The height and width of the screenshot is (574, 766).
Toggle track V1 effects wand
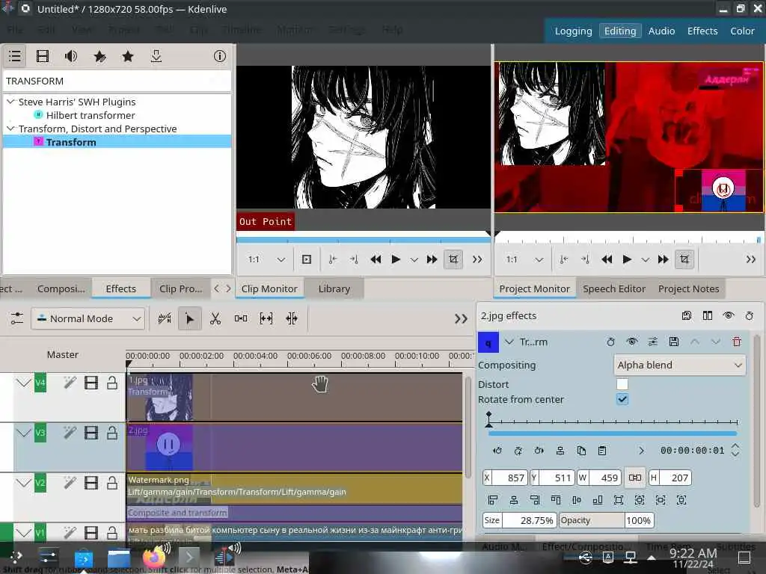pyautogui.click(x=70, y=532)
